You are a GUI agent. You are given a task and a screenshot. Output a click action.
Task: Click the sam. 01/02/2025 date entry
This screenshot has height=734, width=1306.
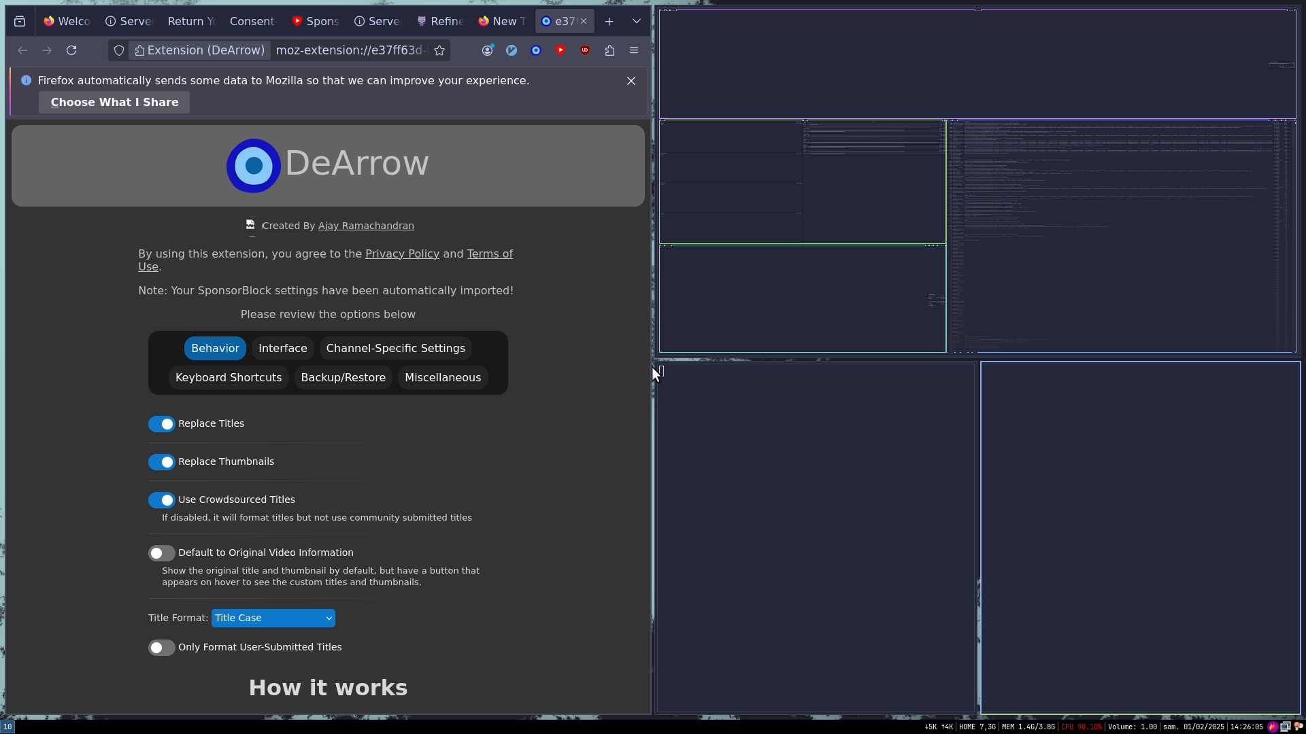1194,727
